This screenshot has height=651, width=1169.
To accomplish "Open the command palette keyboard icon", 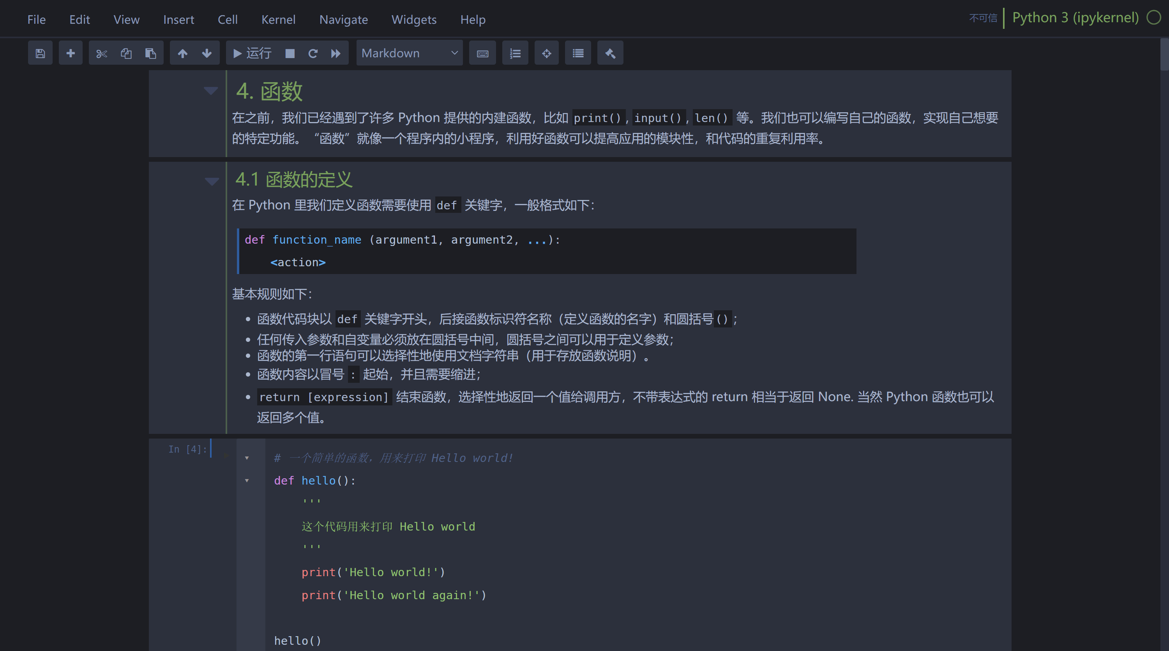I will coord(482,53).
